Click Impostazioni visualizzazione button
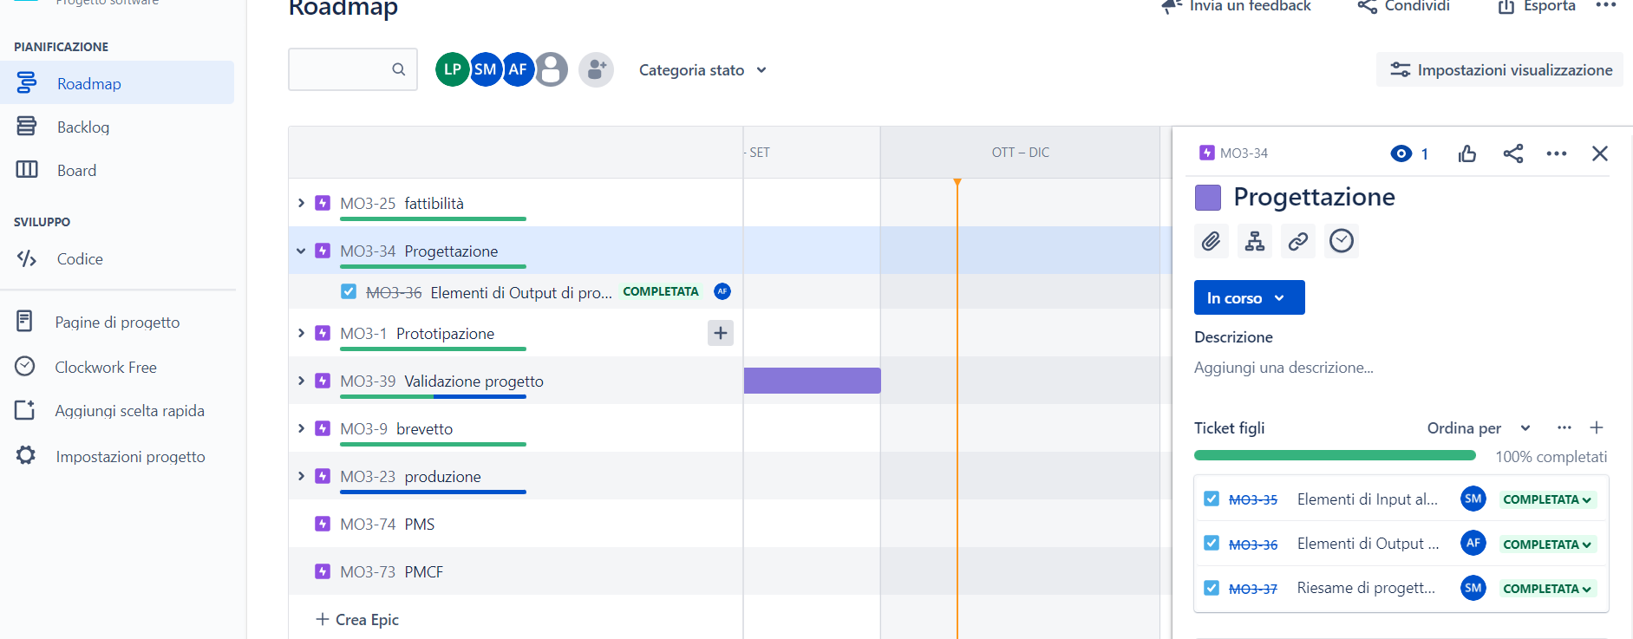This screenshot has width=1633, height=639. 1499,69
